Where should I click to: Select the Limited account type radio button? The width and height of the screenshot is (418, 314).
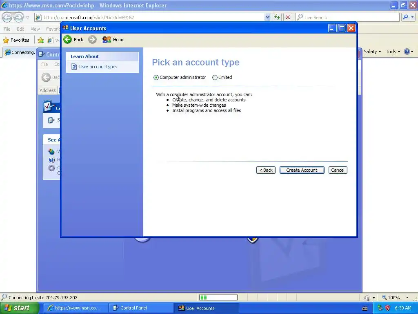coord(215,77)
